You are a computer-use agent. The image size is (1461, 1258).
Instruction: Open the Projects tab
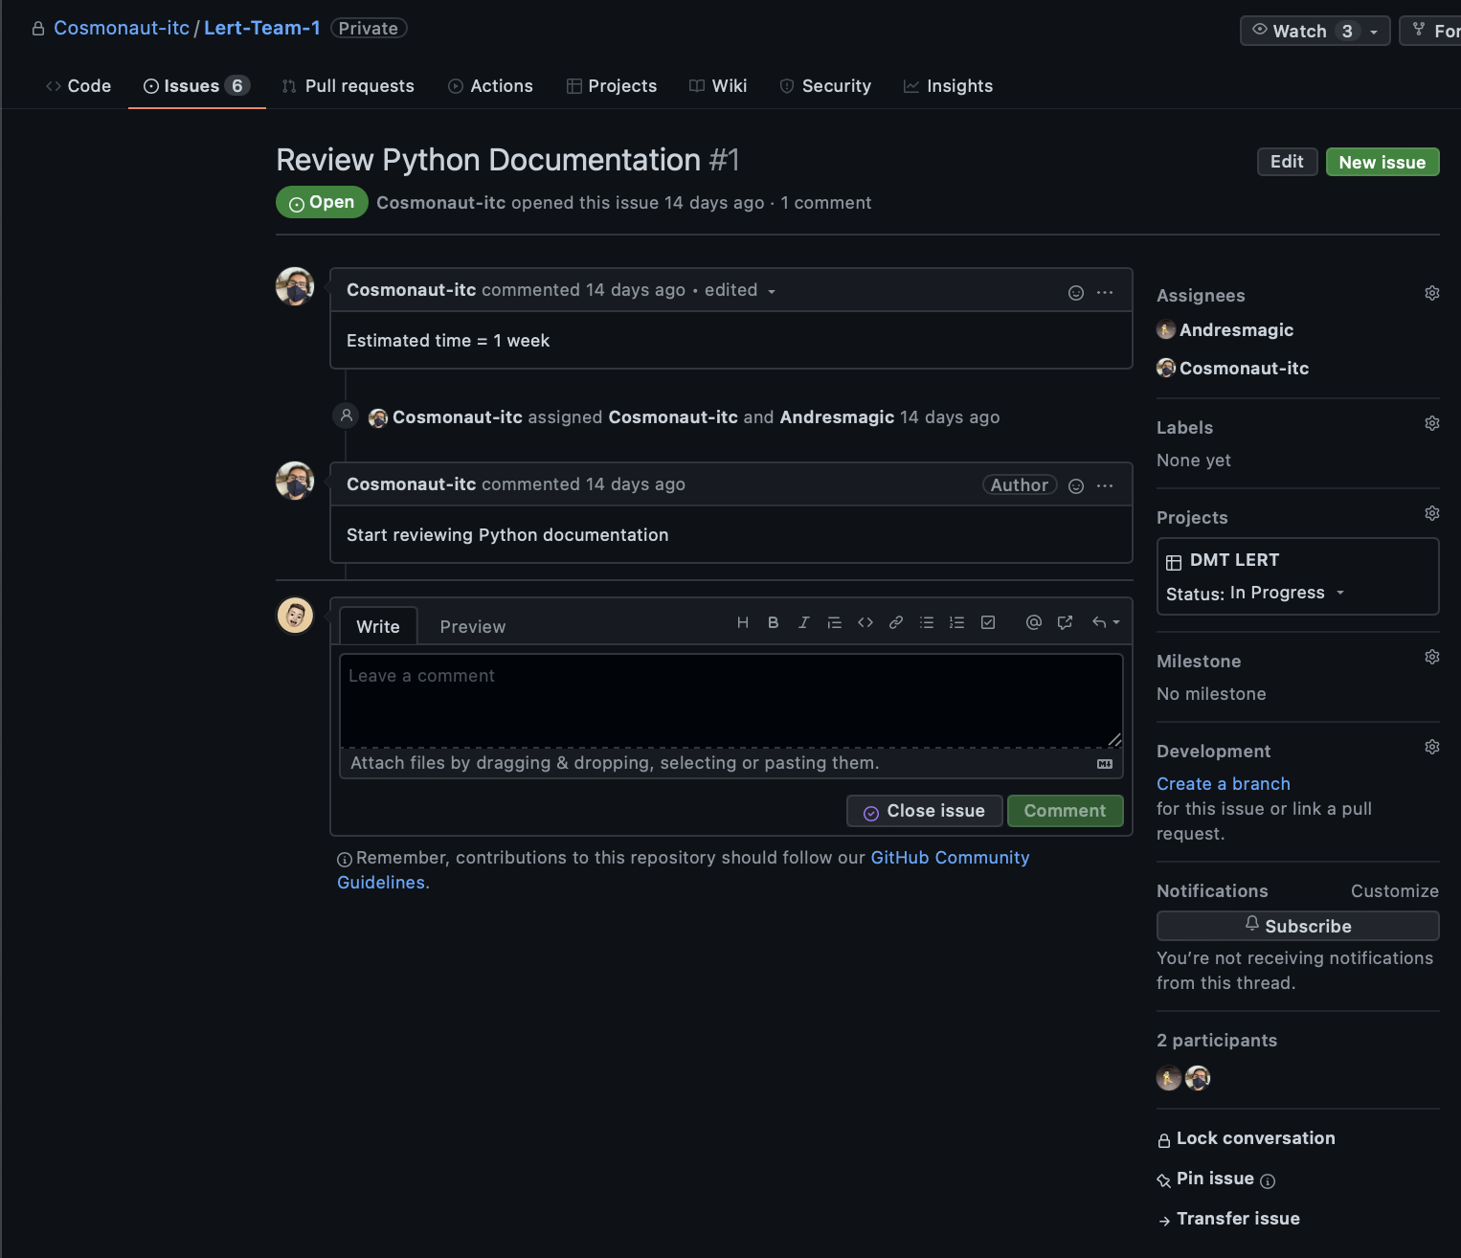coord(612,86)
